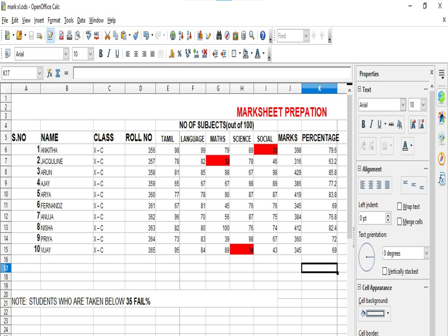The image size is (448, 336).
Task: Click Alignment section More Options button
Action: (426, 169)
